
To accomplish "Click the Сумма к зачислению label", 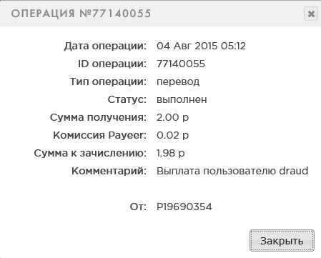I will (x=90, y=153).
